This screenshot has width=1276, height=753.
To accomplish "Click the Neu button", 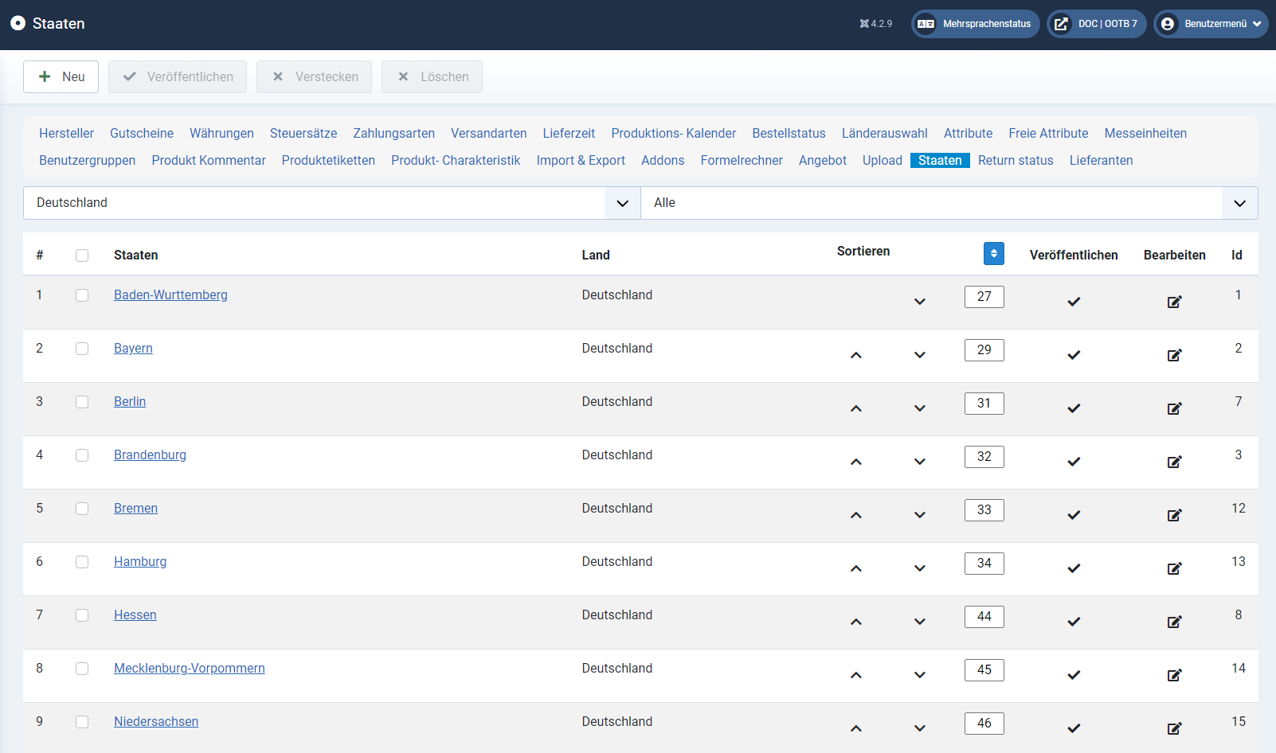I will [61, 76].
